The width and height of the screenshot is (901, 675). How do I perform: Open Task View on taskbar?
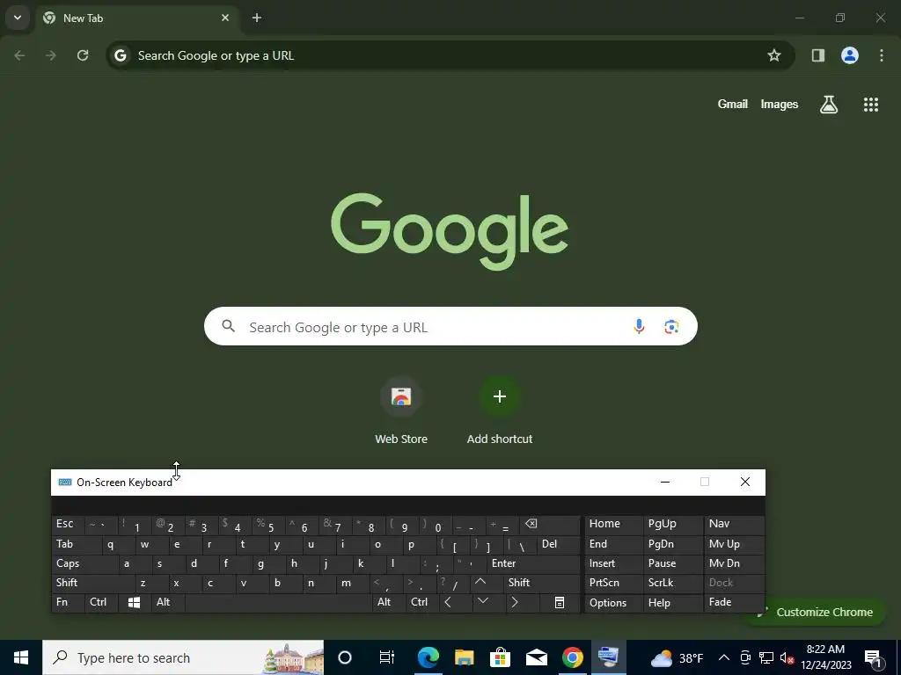point(387,657)
